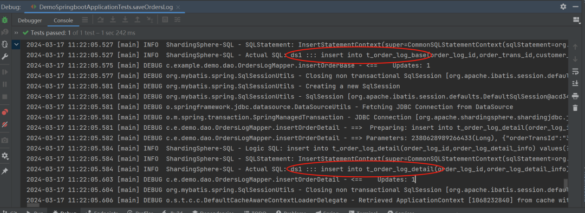Toggle Scroll to End in console toolbar
This screenshot has width=585, height=213.
(575, 83)
